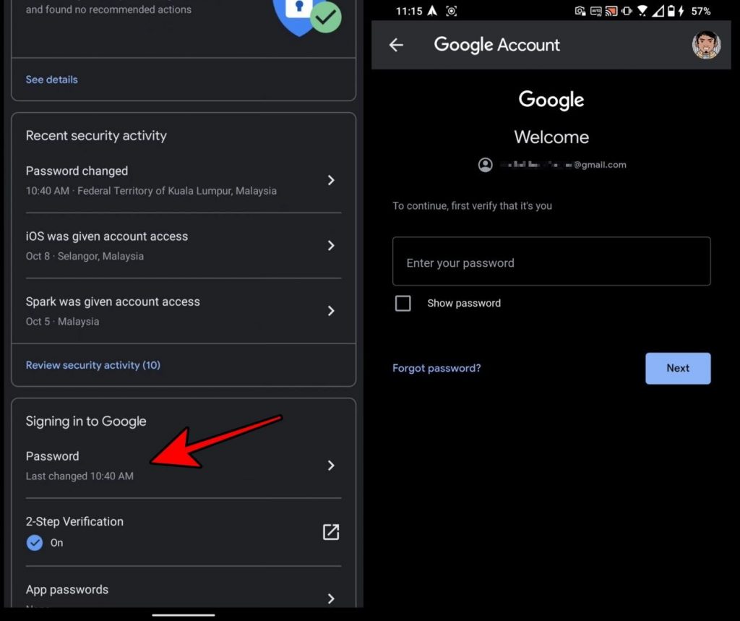Click the Last changed 10:40 AM text
The width and height of the screenshot is (740, 621).
[79, 476]
